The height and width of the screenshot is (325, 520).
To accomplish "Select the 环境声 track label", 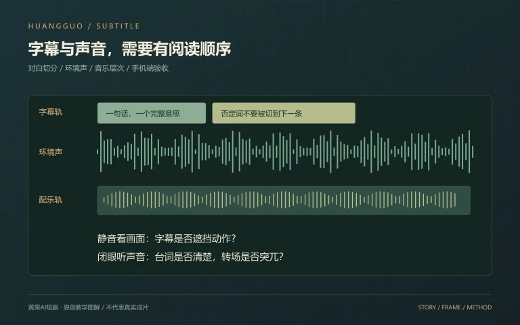I will tap(50, 152).
